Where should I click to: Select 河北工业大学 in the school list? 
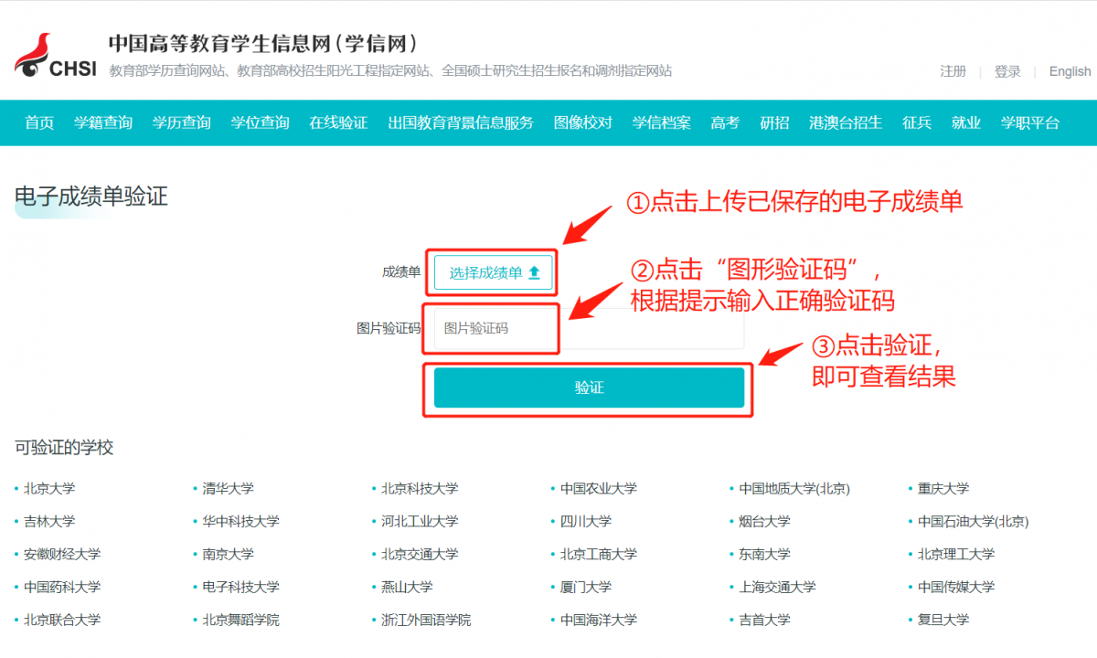420,522
